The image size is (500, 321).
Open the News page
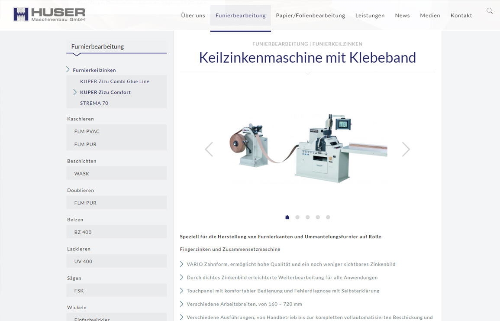pyautogui.click(x=402, y=16)
